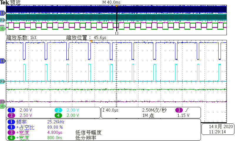Select channel 4 ground marker in zoom window

click(x=3, y=106)
